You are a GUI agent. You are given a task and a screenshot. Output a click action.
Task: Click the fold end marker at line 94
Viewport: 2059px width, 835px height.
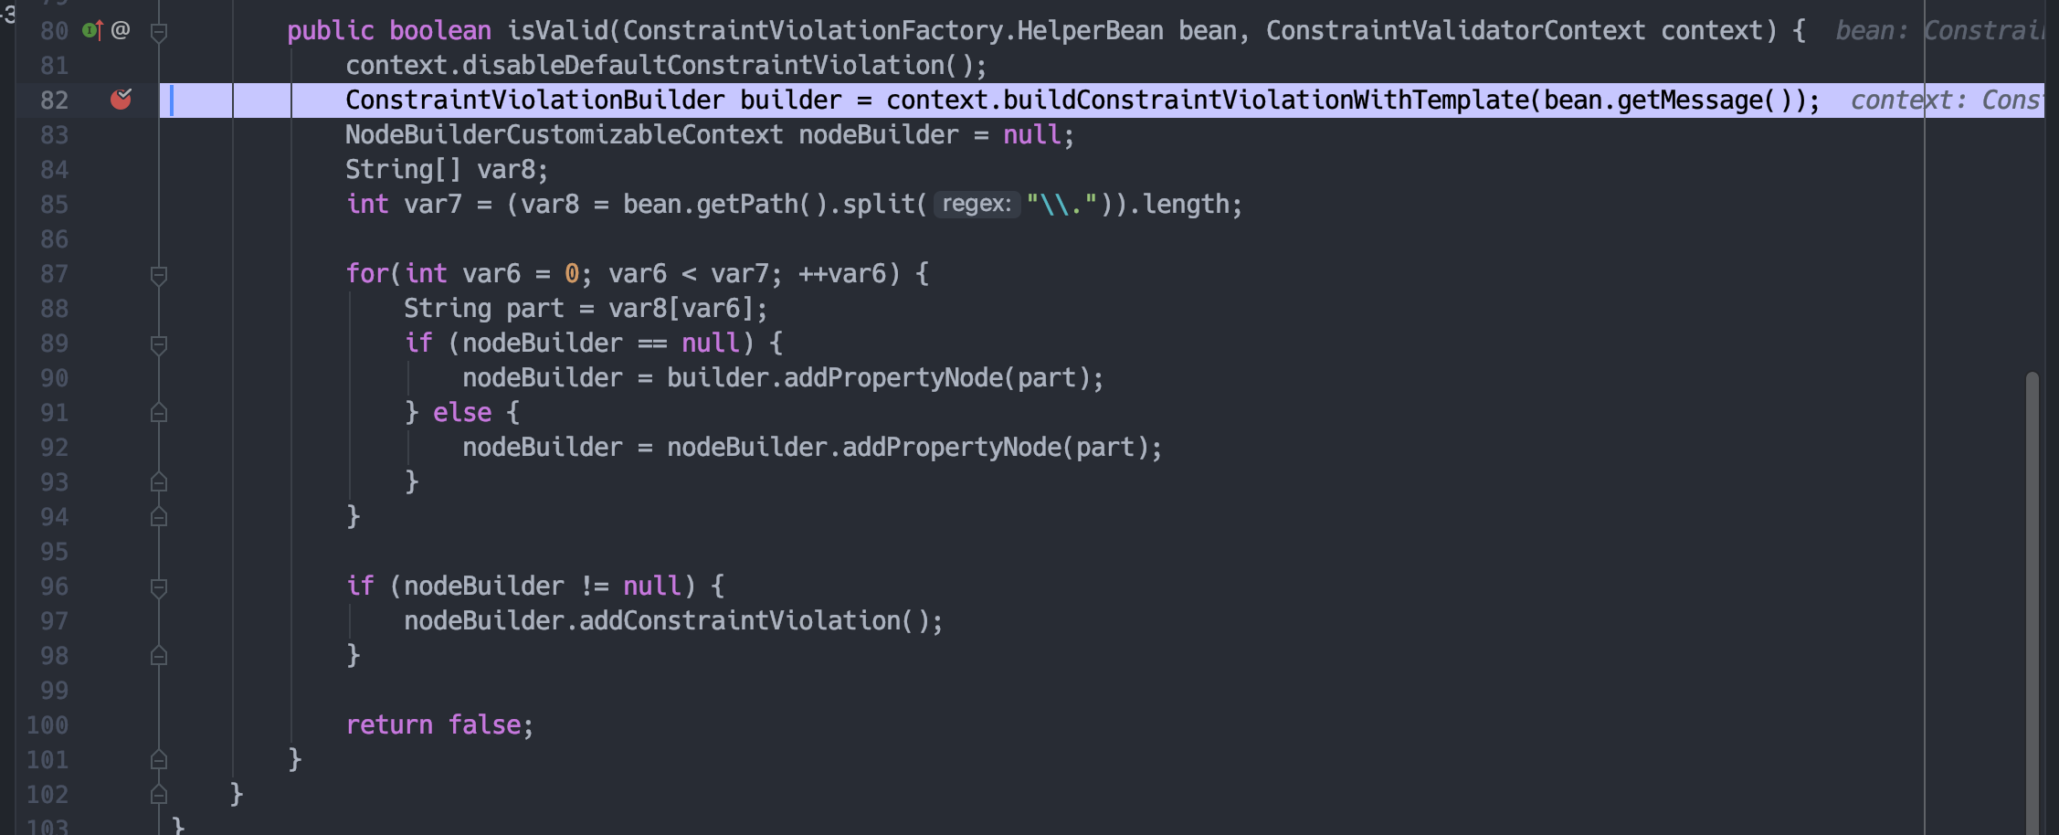click(159, 516)
